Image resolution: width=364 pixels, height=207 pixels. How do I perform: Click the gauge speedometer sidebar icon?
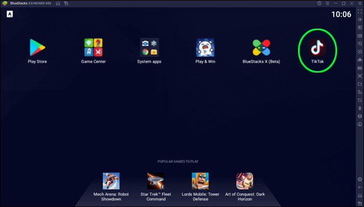(360, 124)
